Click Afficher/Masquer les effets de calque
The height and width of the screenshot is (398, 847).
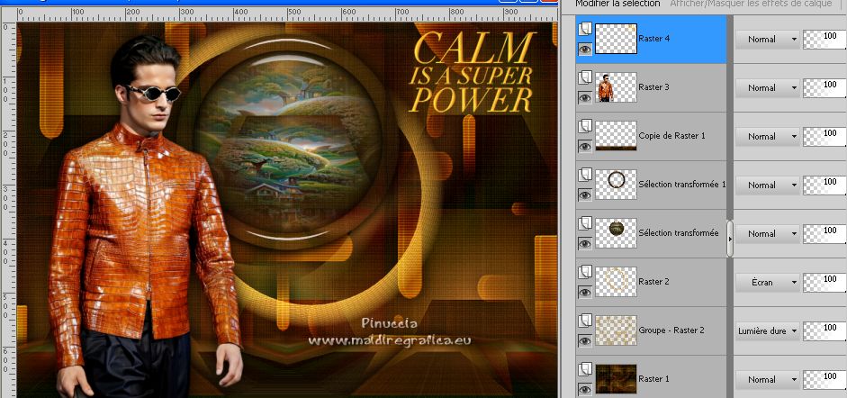(751, 4)
